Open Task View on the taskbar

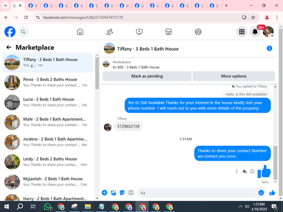point(33,206)
